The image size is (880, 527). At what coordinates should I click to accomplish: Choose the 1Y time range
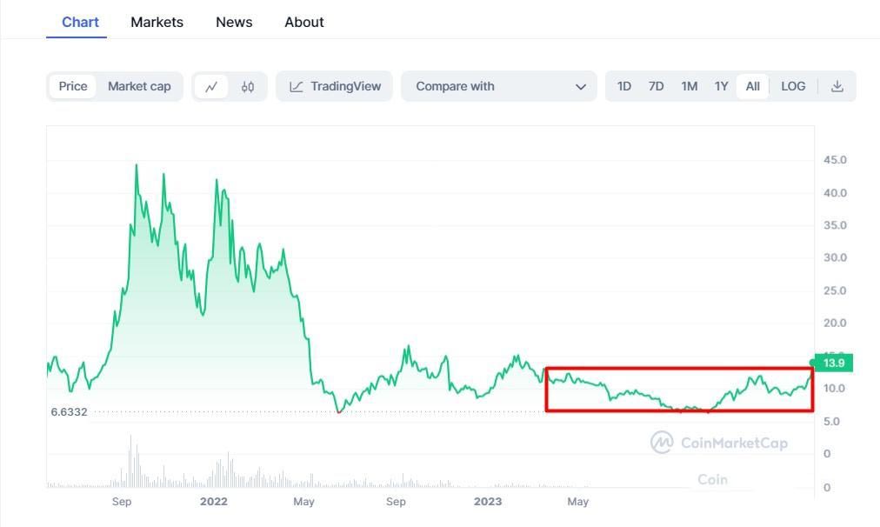[x=721, y=86]
